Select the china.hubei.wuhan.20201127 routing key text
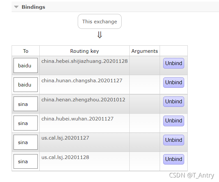This screenshot has height=182, width=219. (77, 119)
